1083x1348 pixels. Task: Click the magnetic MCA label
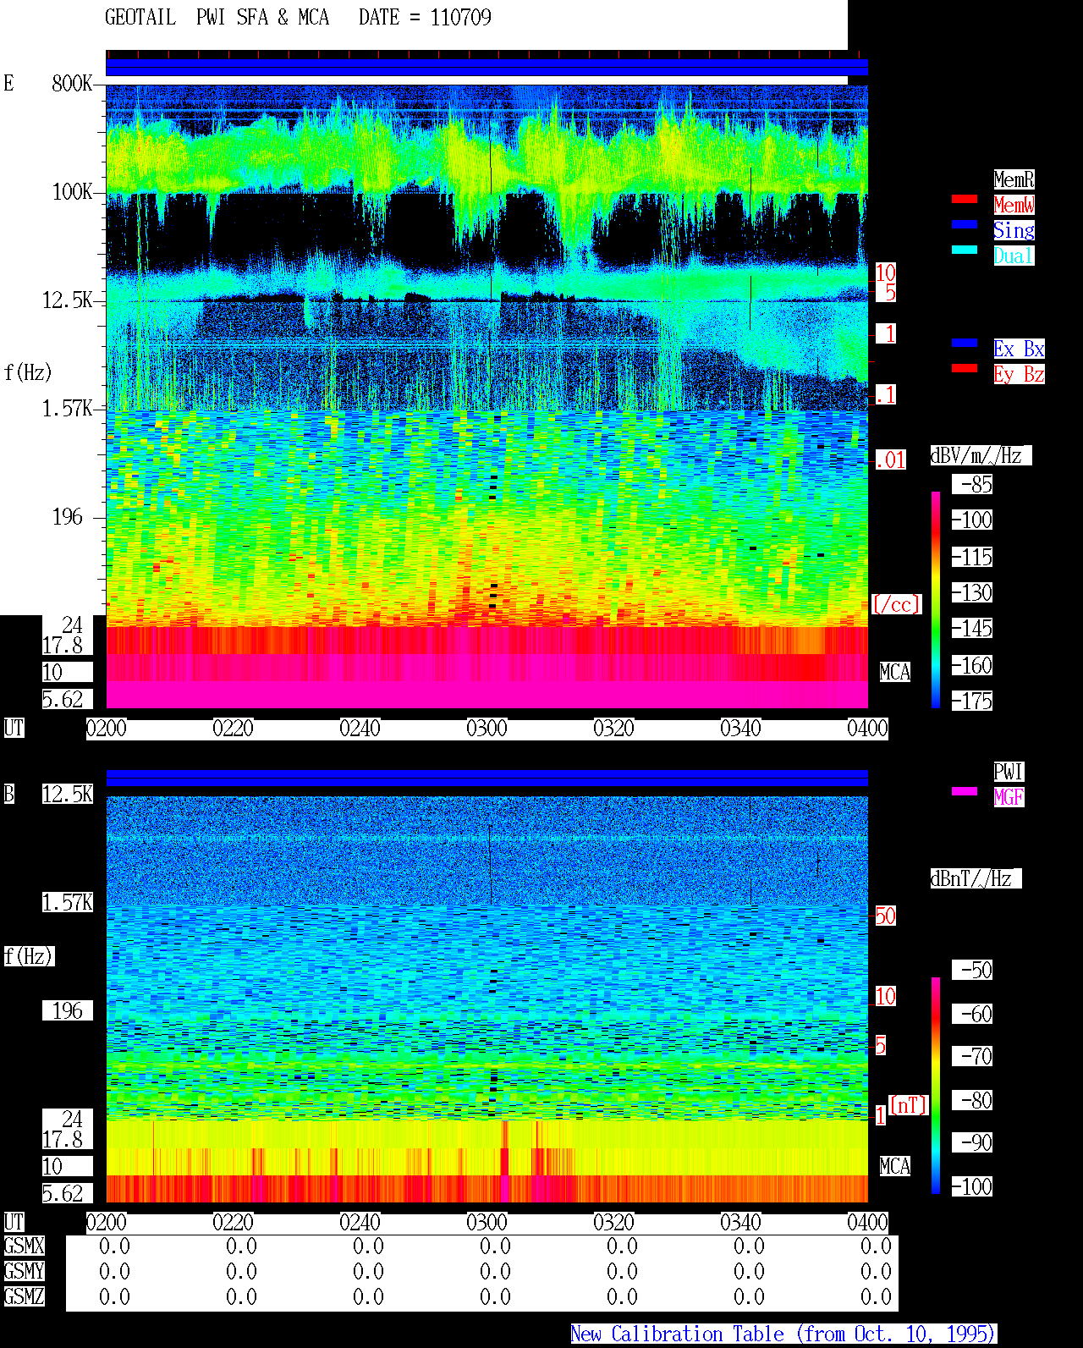click(x=895, y=1167)
